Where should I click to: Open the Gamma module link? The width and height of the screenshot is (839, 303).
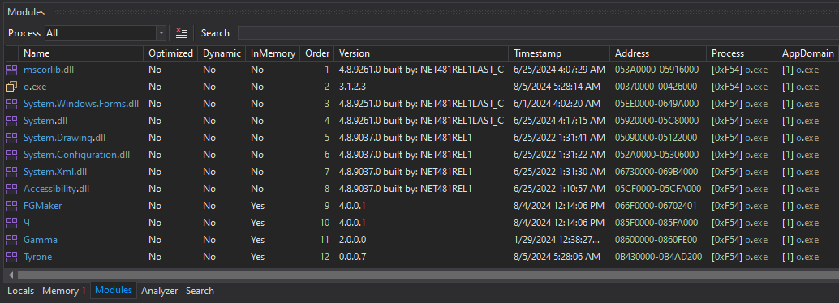(41, 240)
